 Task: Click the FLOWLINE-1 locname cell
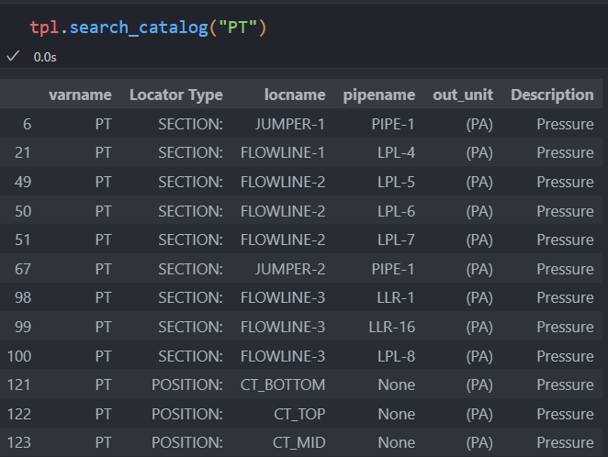(x=282, y=152)
